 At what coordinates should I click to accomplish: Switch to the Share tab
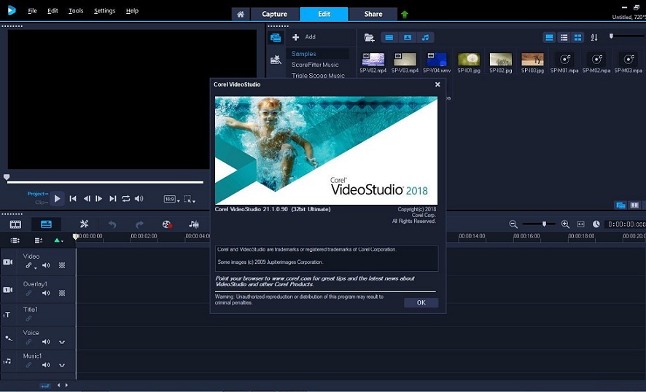373,14
